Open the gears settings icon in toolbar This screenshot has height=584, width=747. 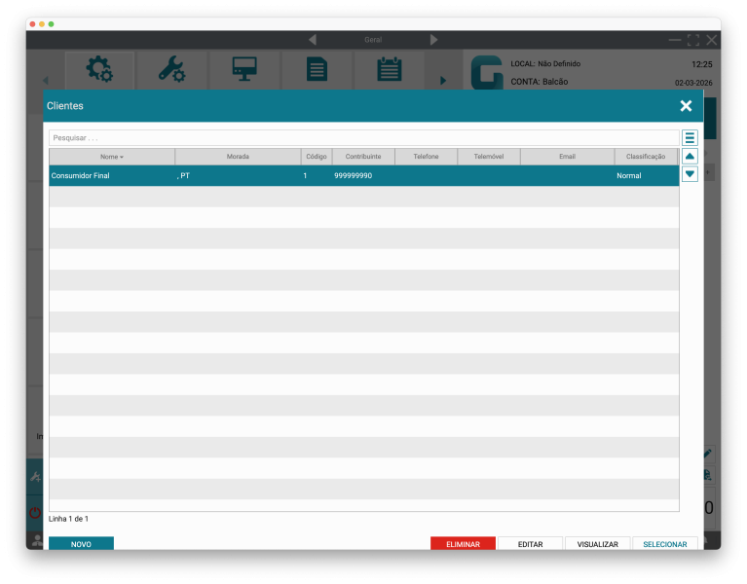pyautogui.click(x=99, y=70)
